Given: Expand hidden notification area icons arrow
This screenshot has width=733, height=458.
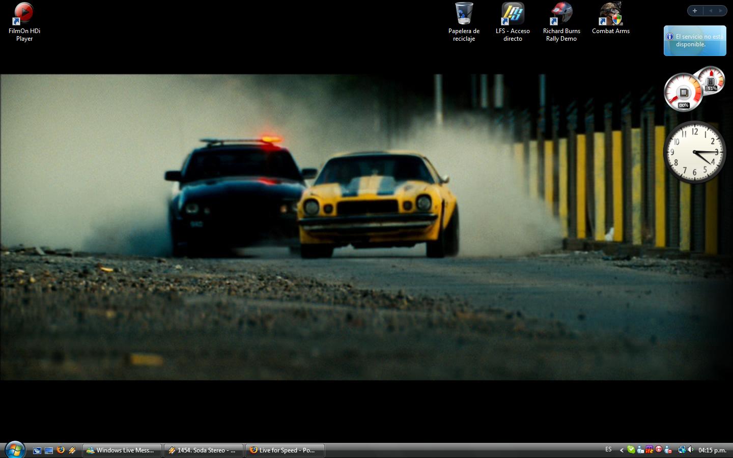Looking at the screenshot, I should pyautogui.click(x=622, y=450).
